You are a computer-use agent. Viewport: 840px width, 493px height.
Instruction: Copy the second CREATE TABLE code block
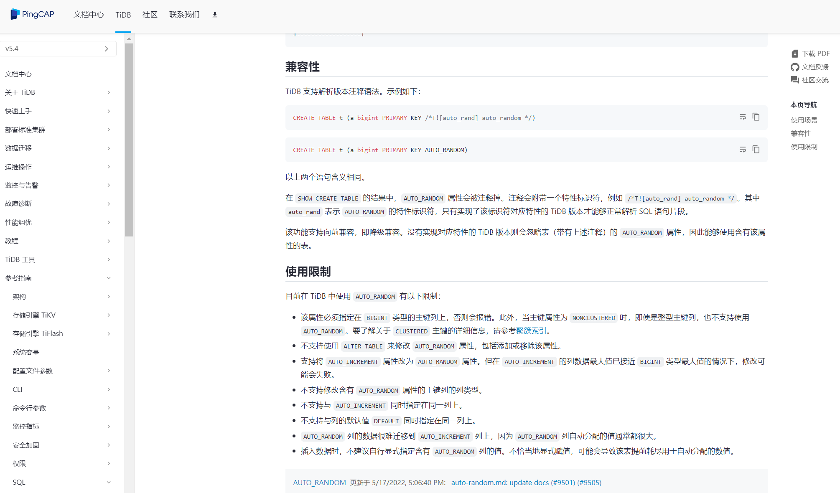pyautogui.click(x=756, y=150)
